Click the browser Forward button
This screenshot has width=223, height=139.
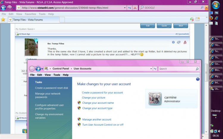pyautogui.click(x=10, y=8)
